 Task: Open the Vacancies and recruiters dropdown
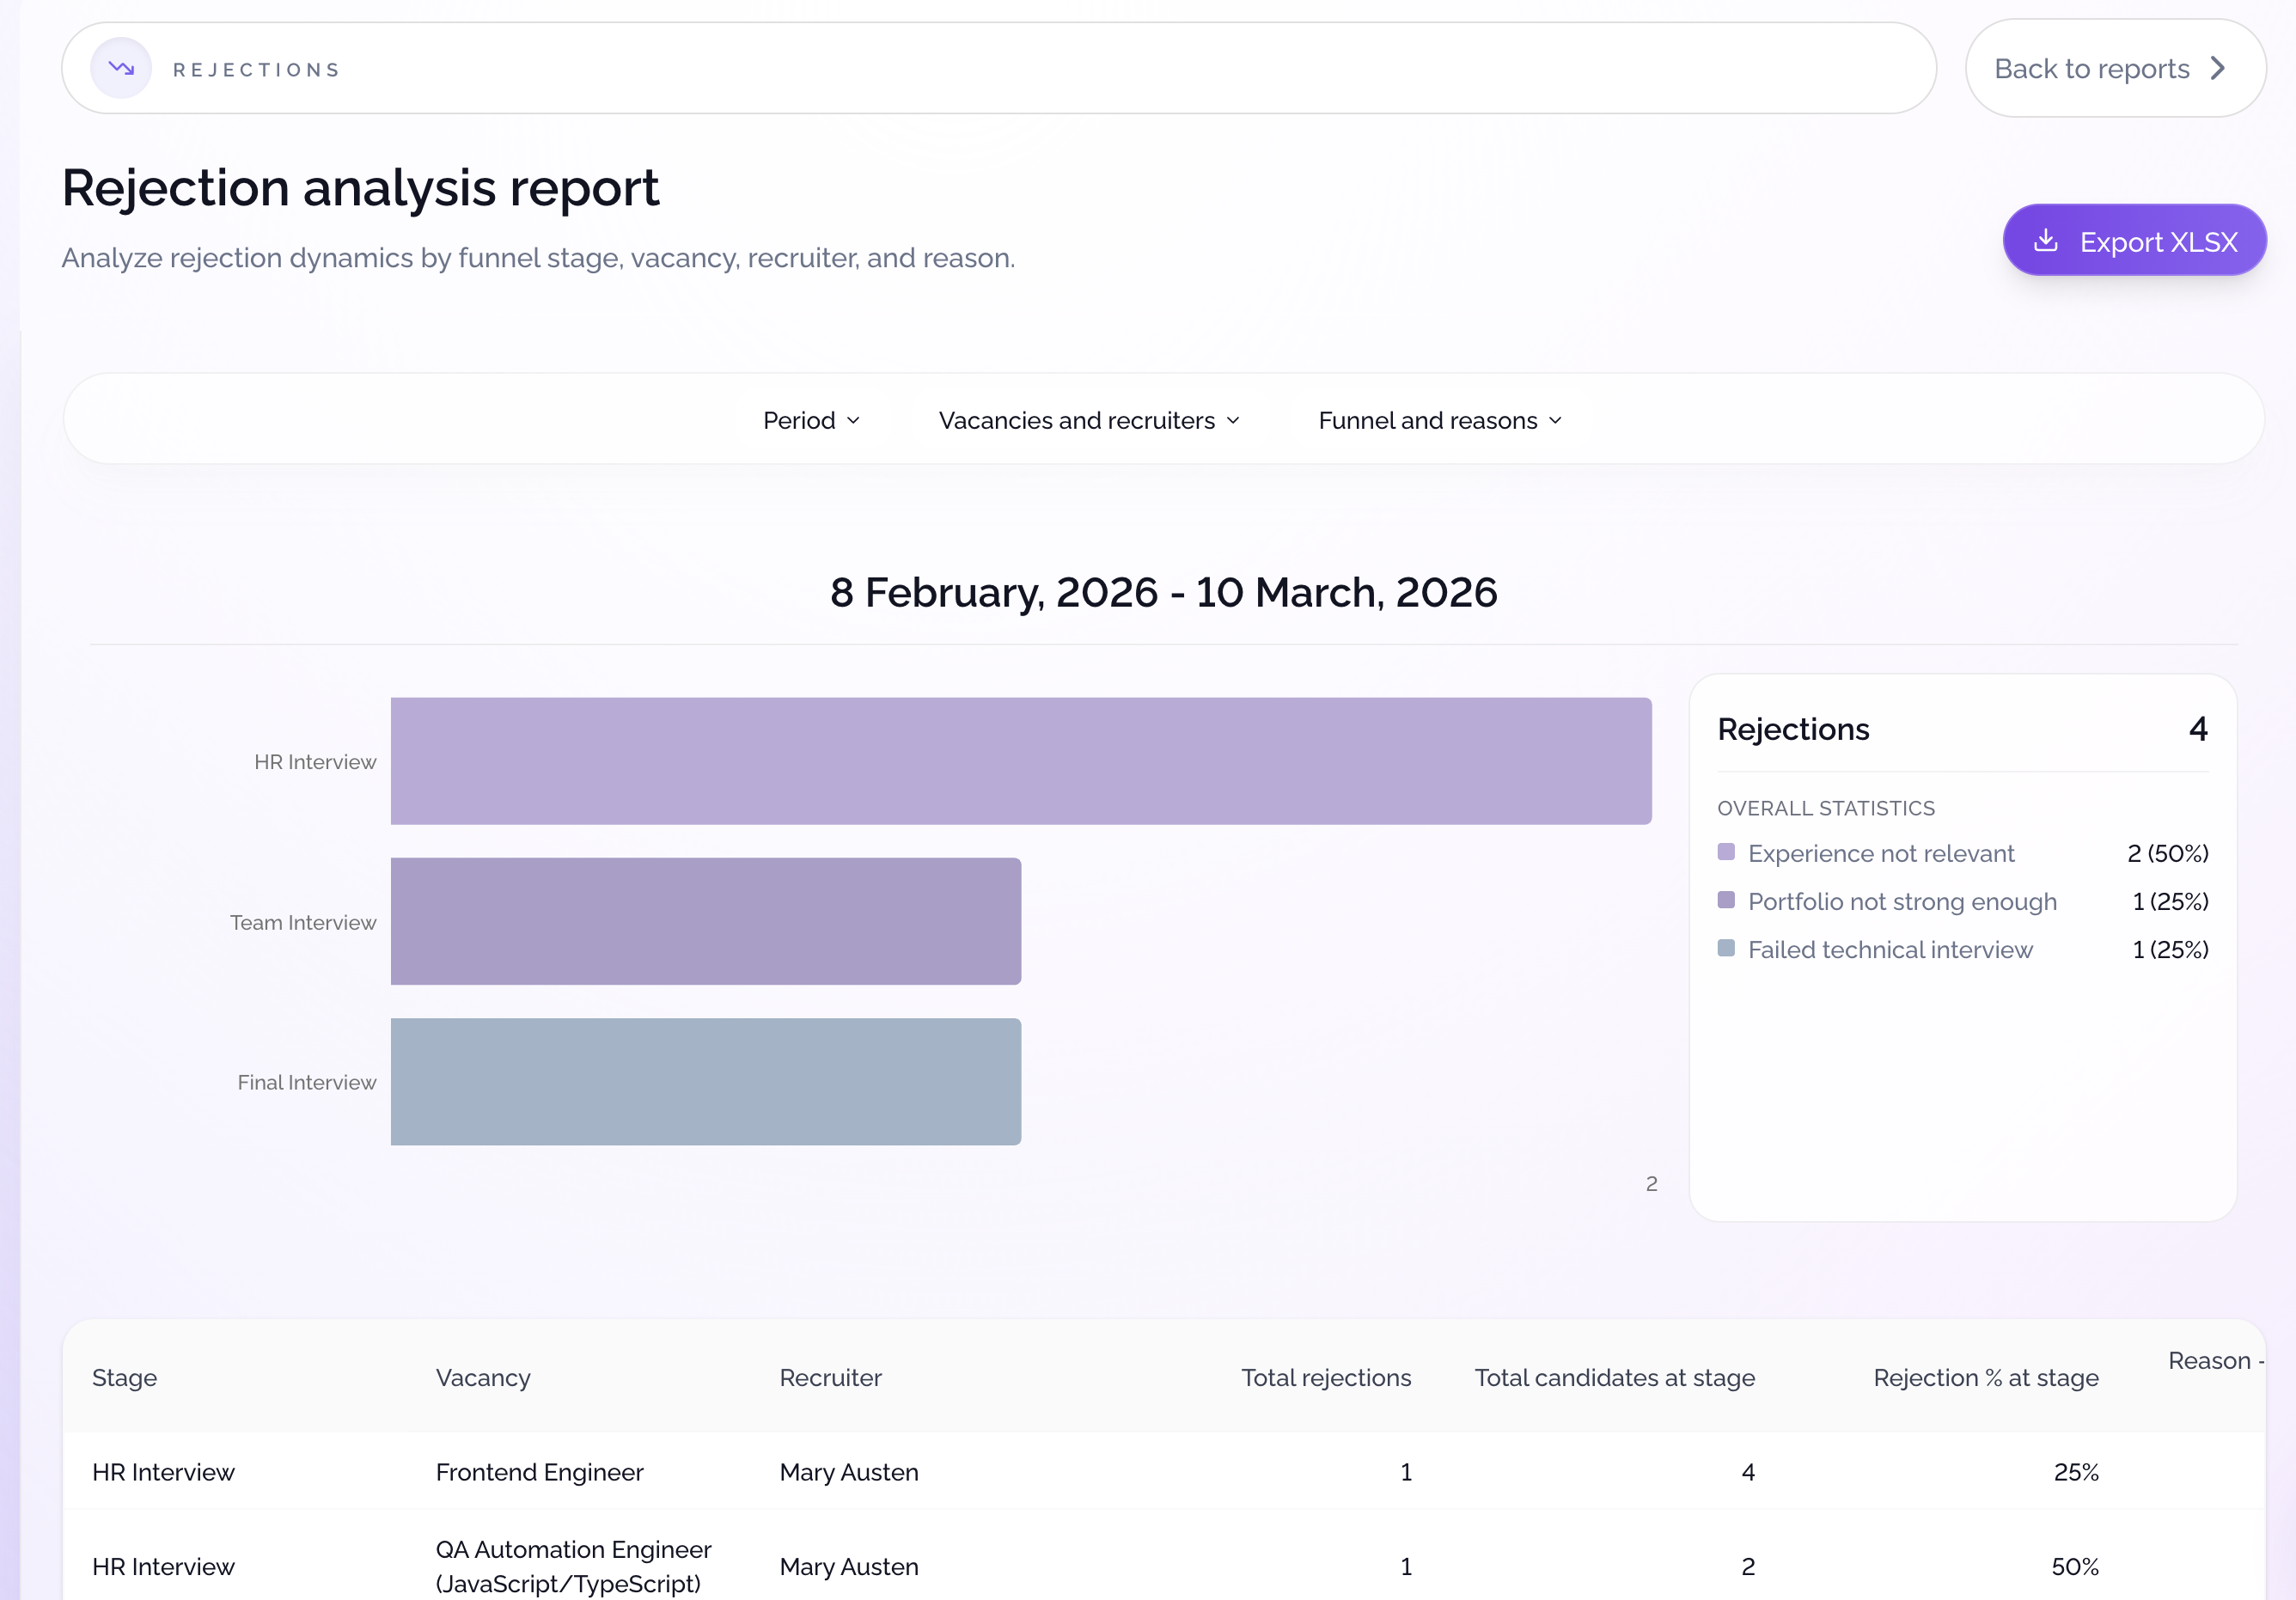click(1087, 420)
